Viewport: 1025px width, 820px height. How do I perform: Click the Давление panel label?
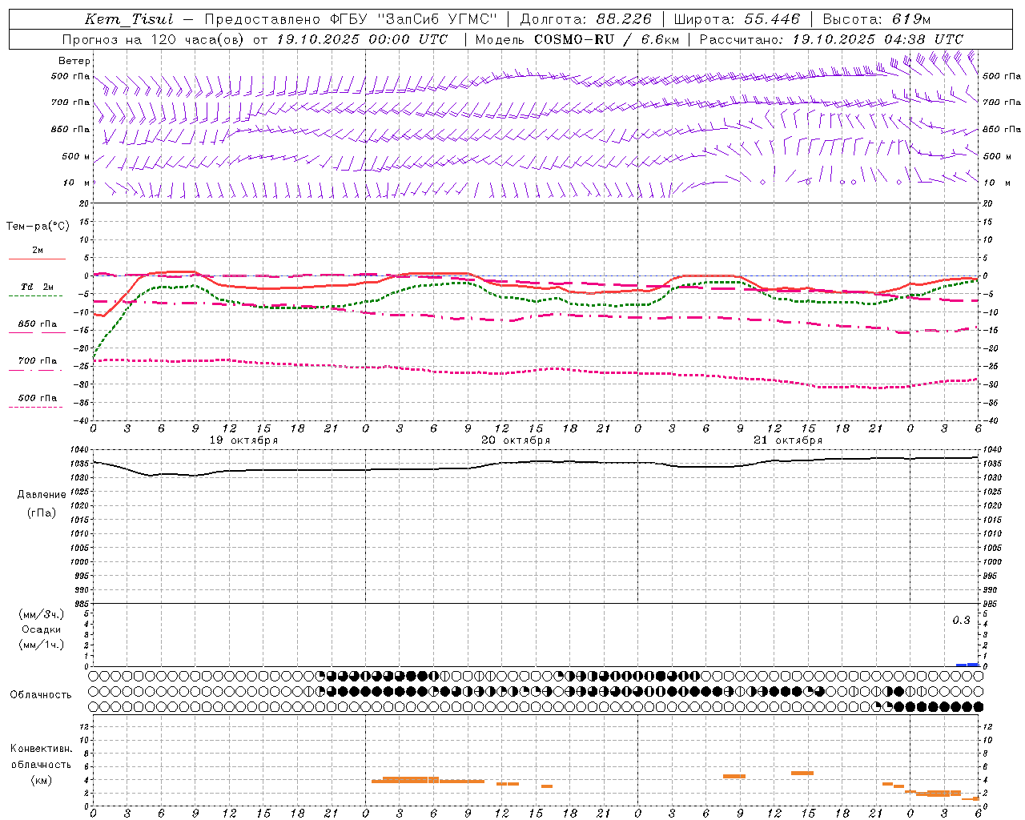coord(42,495)
